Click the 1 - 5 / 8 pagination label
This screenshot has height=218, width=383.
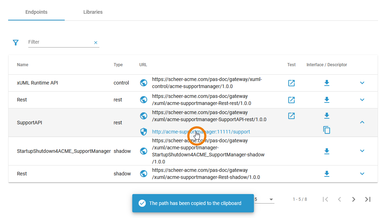point(300,199)
